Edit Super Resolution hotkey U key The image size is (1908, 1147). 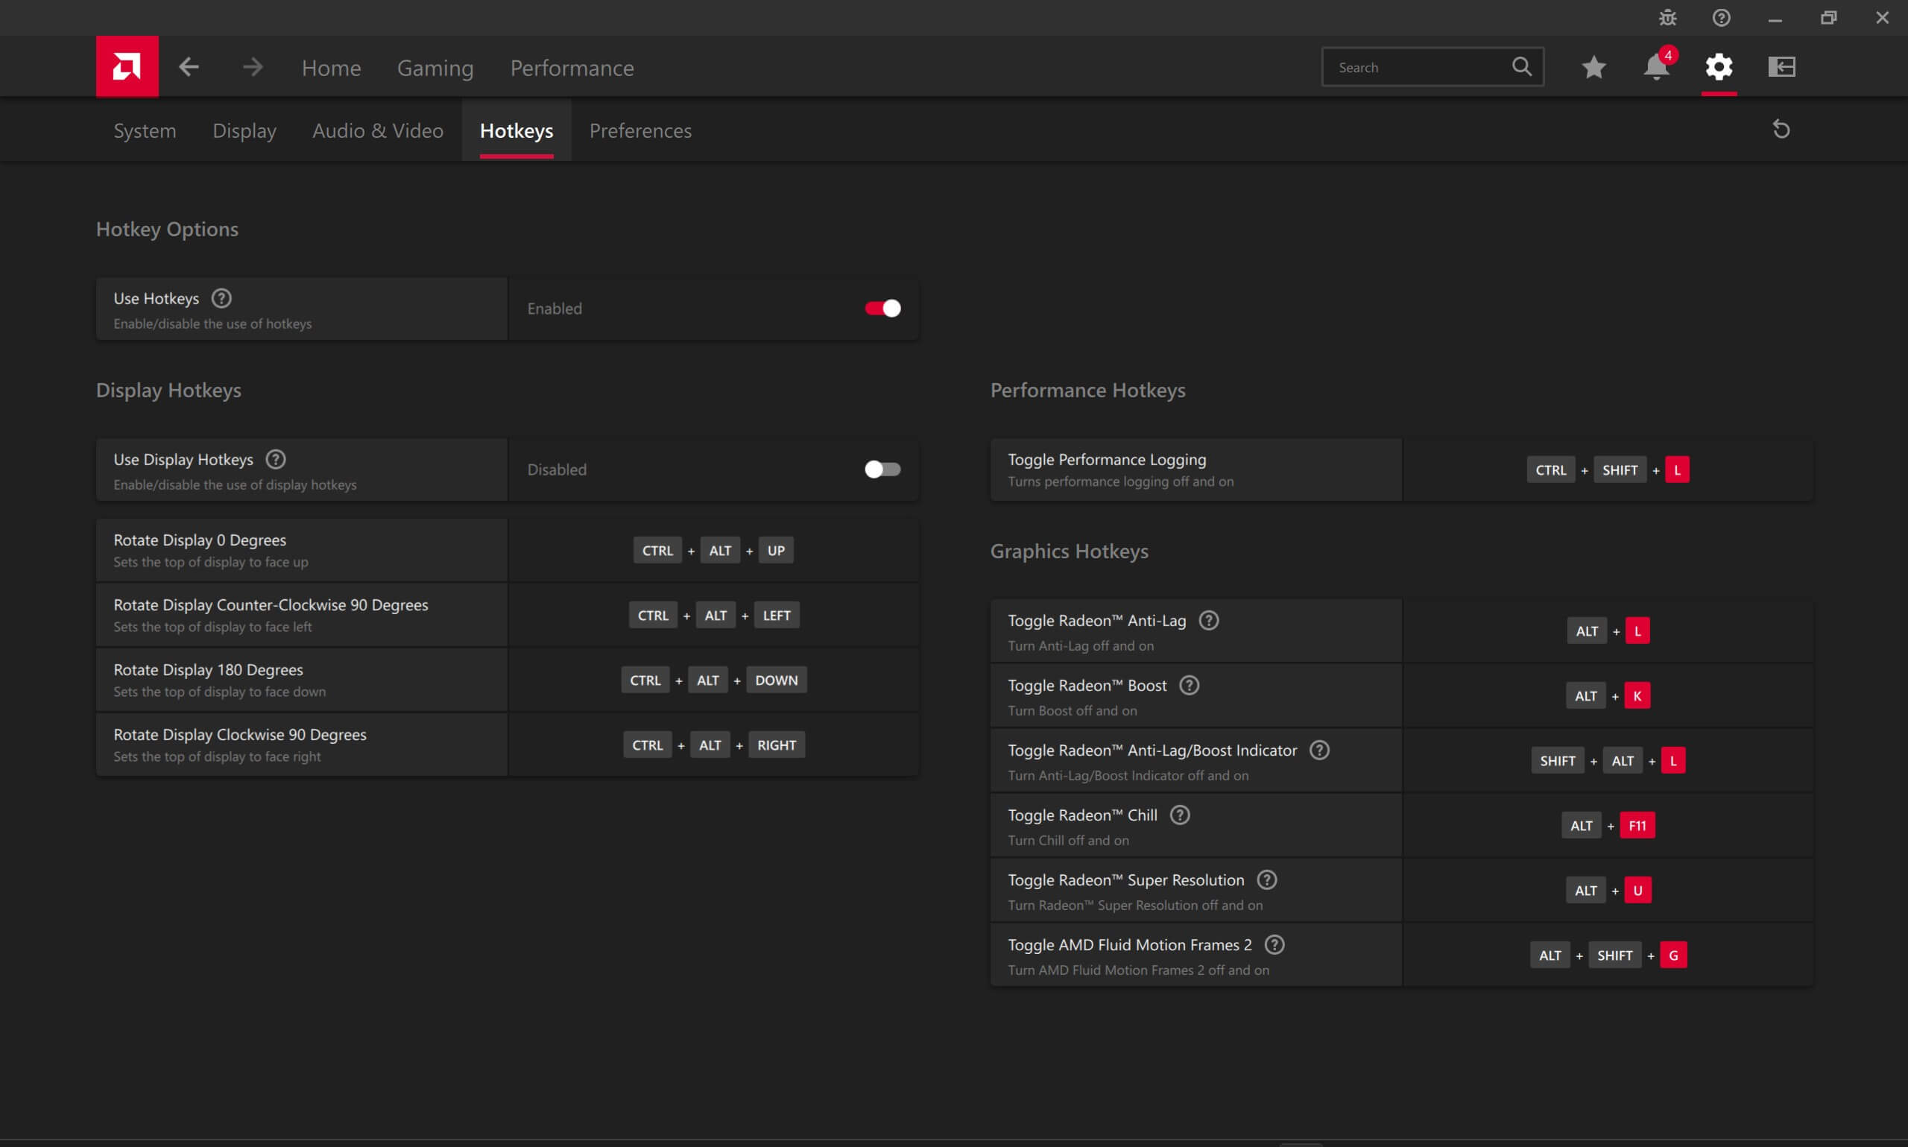pos(1637,891)
